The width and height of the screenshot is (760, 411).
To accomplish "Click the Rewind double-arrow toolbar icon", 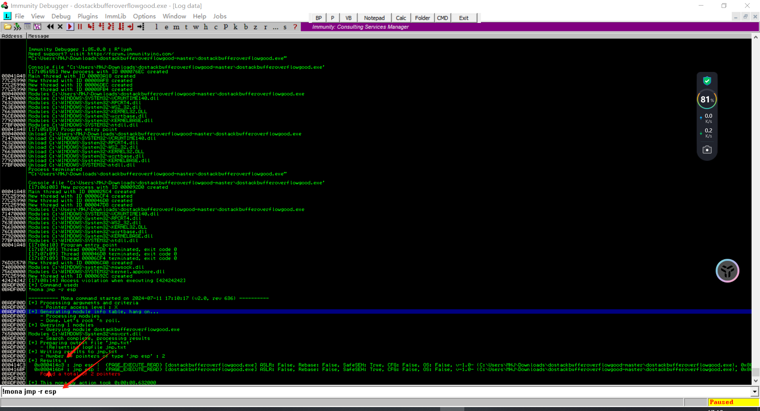I will [50, 26].
